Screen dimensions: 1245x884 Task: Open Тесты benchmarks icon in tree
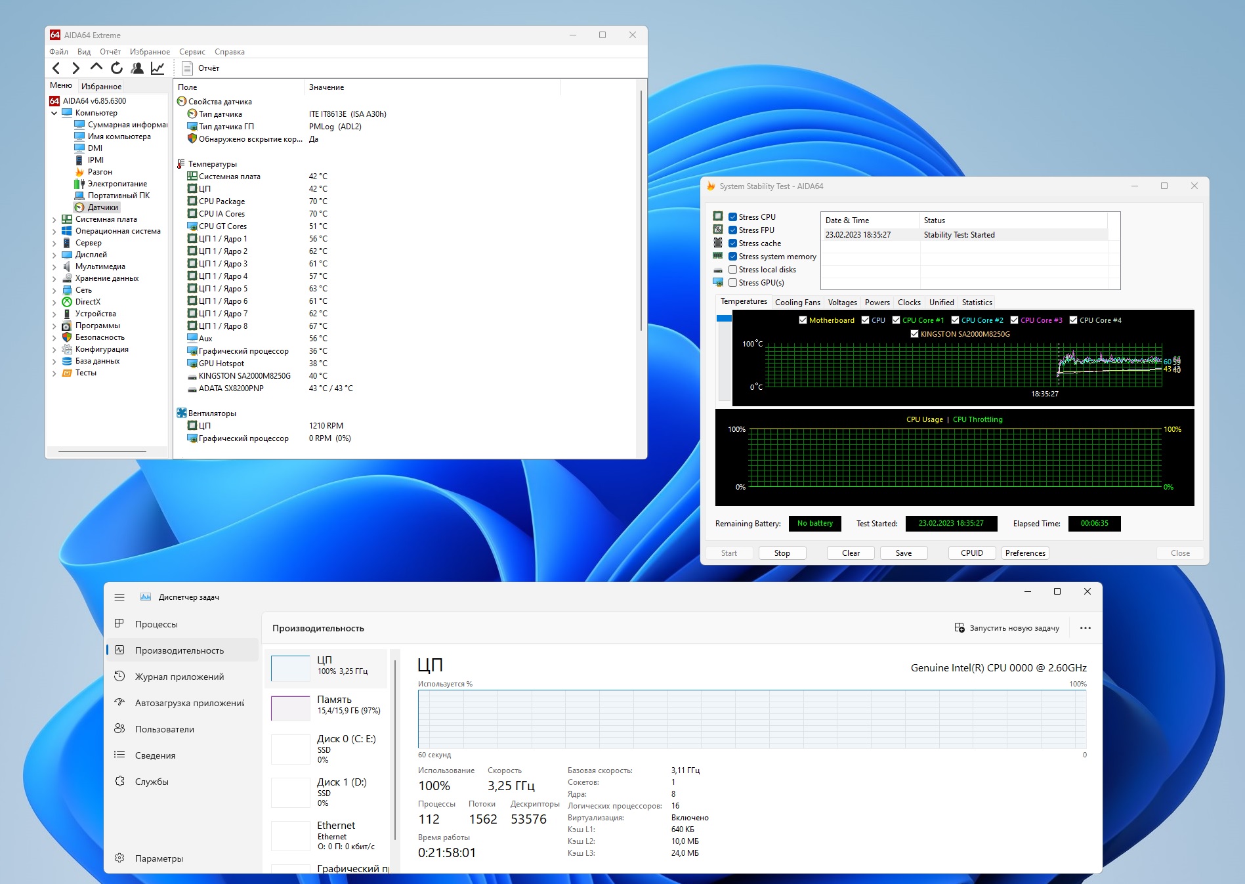pyautogui.click(x=67, y=373)
